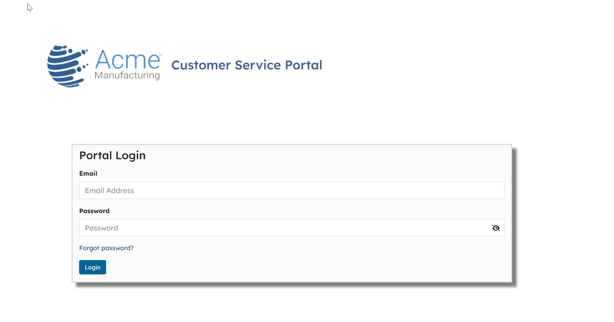The height and width of the screenshot is (322, 614).
Task: Click the bold Email field label
Action: [88, 174]
